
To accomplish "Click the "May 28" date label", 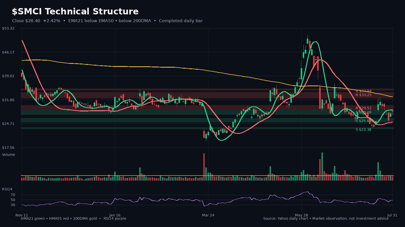I will 301,215.
